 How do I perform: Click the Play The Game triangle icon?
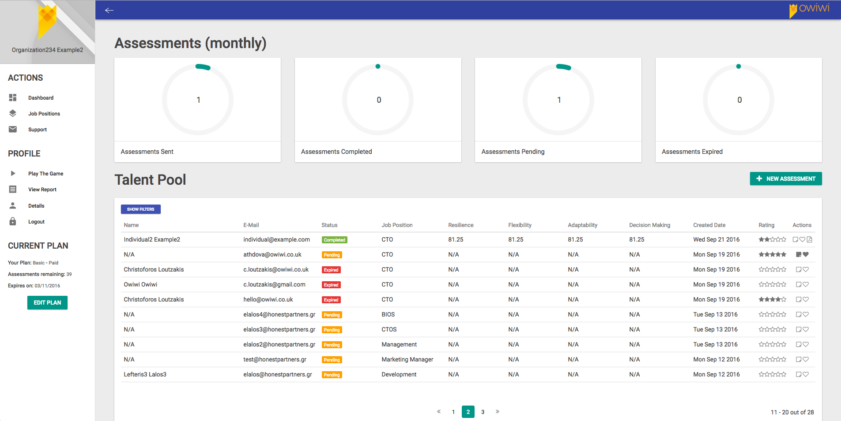click(13, 173)
